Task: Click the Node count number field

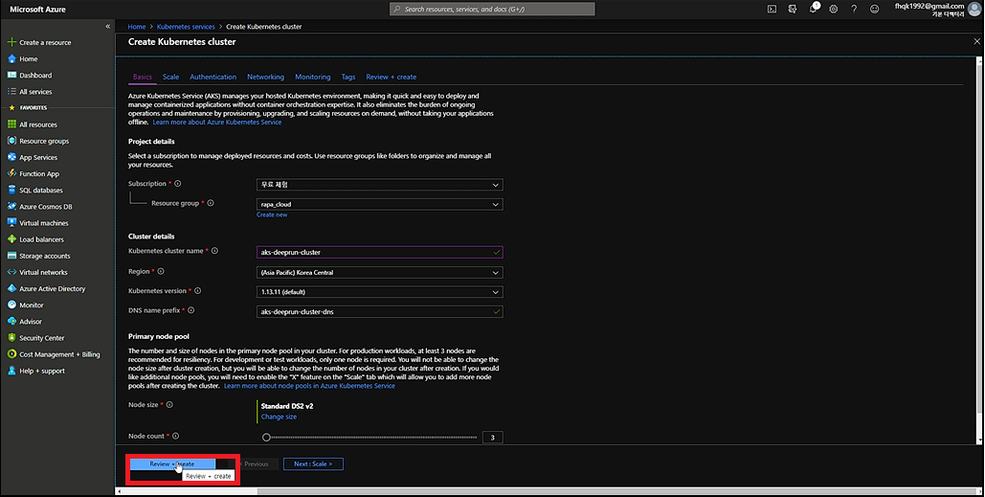Action: click(x=492, y=438)
